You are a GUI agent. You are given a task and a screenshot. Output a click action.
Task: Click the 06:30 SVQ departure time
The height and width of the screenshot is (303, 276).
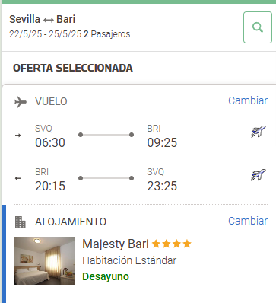click(50, 142)
